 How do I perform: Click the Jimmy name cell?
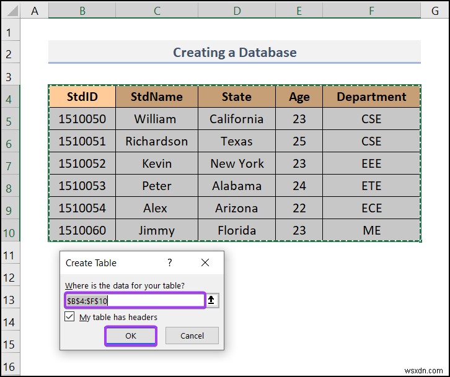157,230
